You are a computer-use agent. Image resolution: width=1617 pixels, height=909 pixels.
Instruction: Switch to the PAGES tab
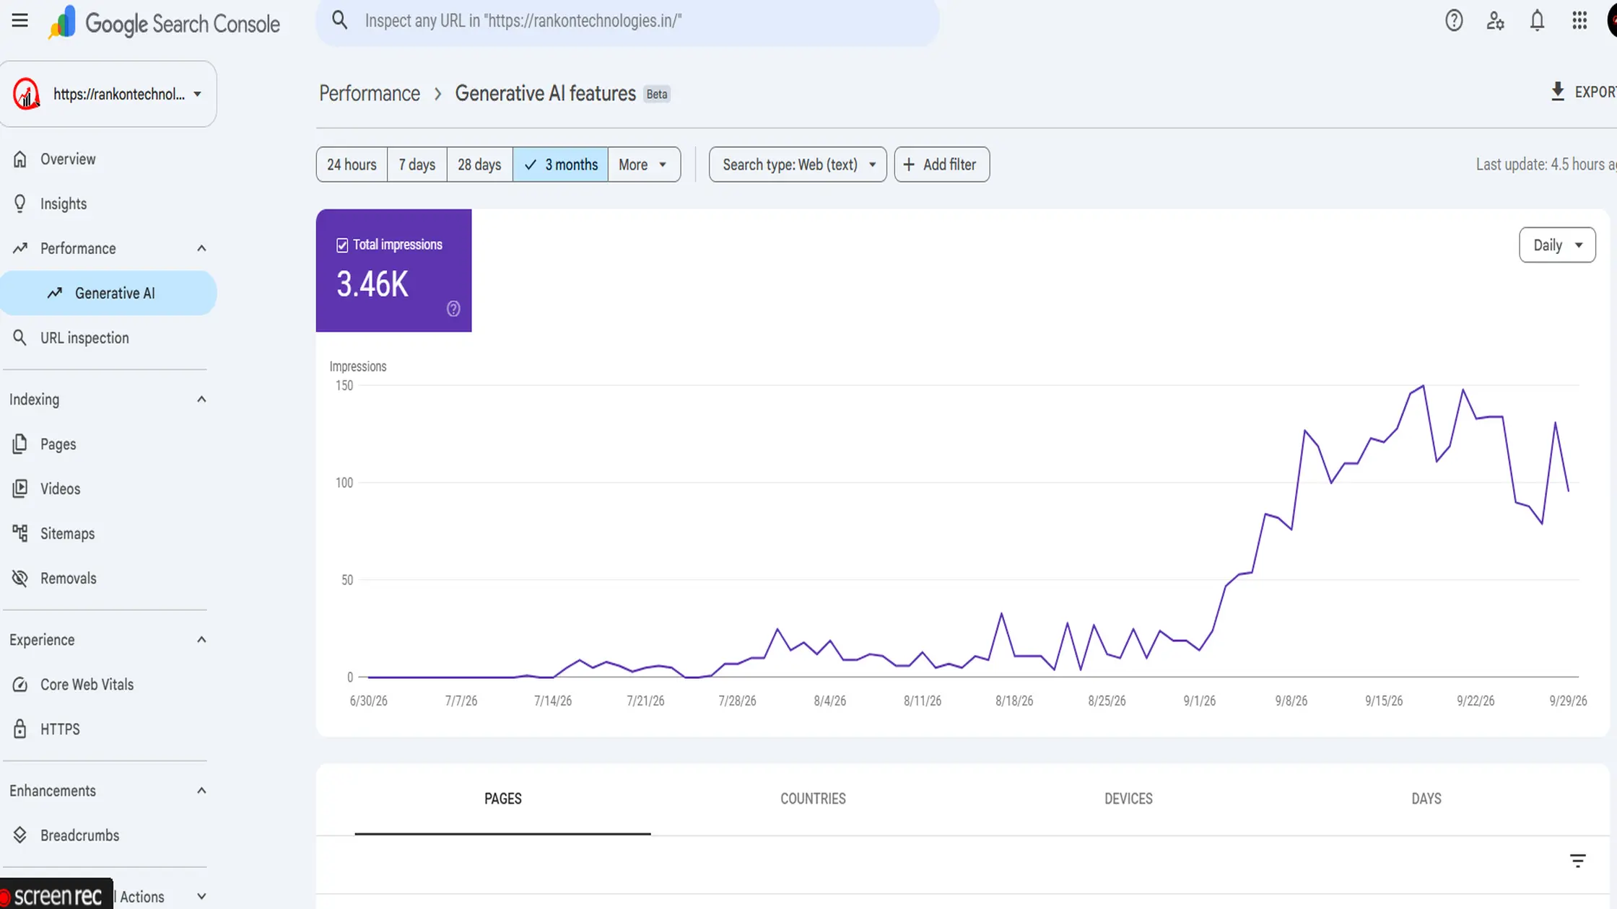502,799
